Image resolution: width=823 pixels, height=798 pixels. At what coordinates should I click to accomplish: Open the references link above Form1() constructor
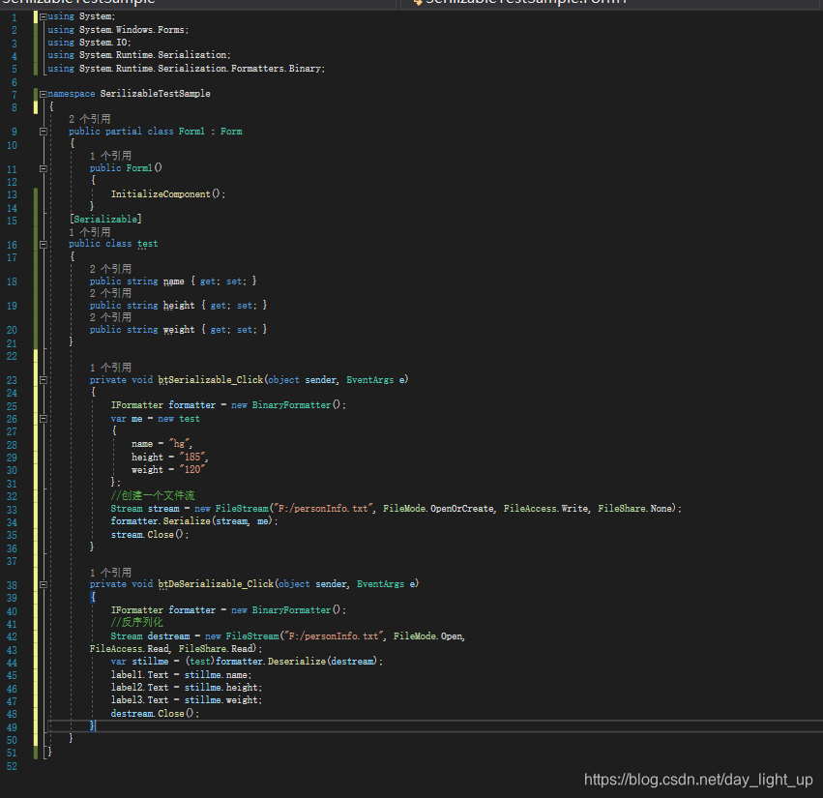click(x=110, y=156)
